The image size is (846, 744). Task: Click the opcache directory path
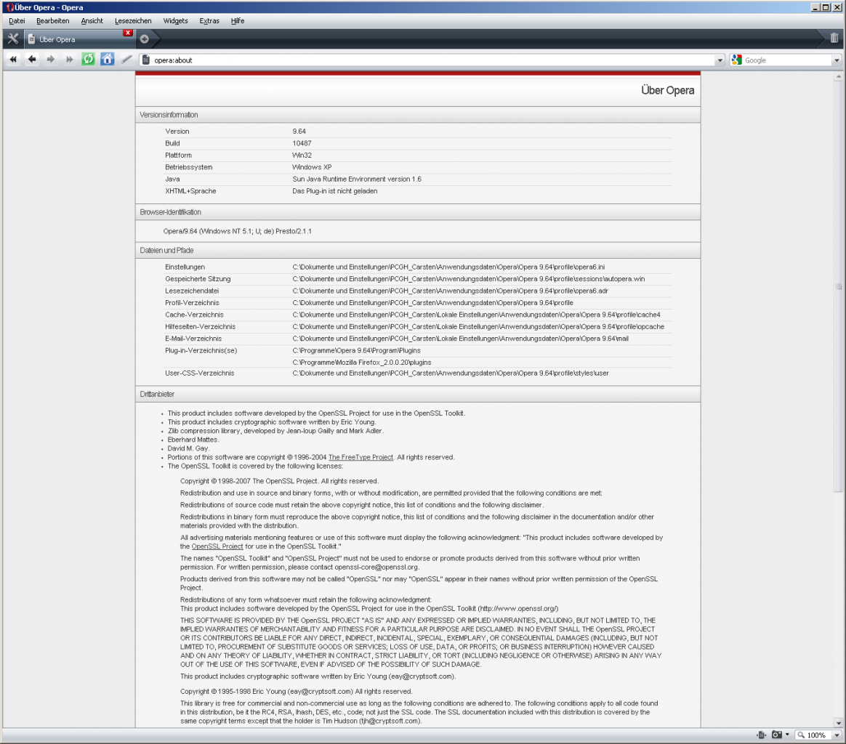point(478,326)
